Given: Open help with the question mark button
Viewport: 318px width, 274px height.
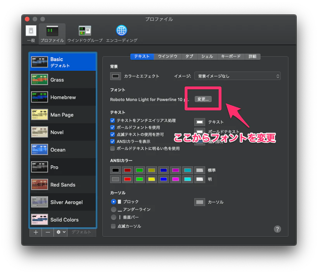Looking at the screenshot, I should (277, 229).
